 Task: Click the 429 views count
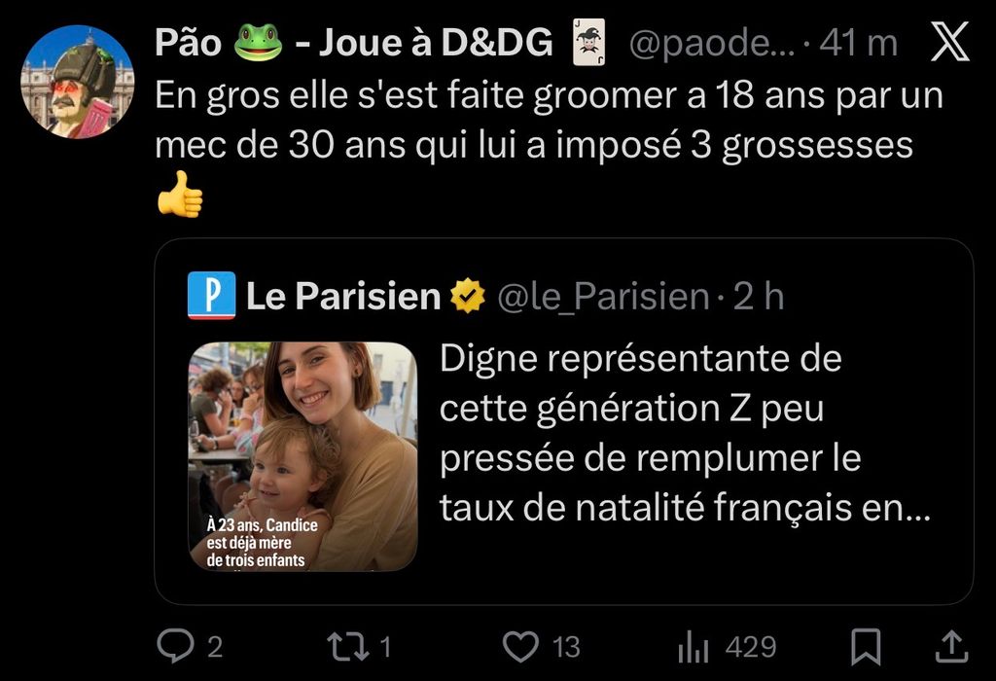pyautogui.click(x=751, y=647)
